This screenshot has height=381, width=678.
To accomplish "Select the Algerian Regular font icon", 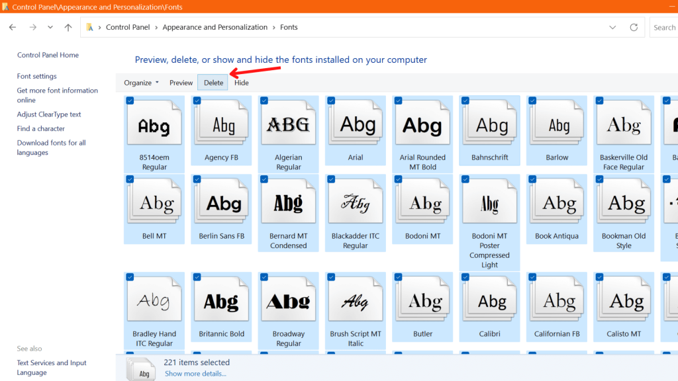I will pos(289,122).
